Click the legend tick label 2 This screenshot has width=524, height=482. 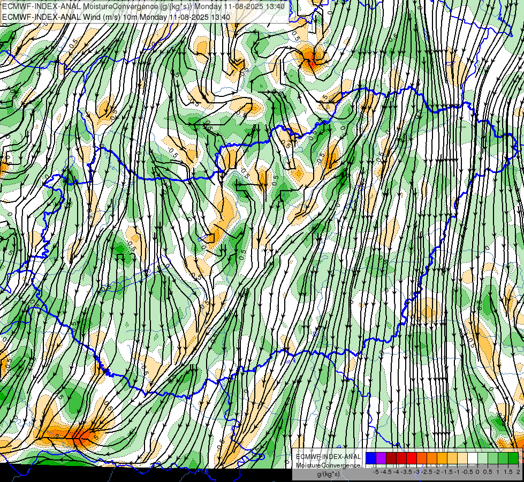point(518,472)
